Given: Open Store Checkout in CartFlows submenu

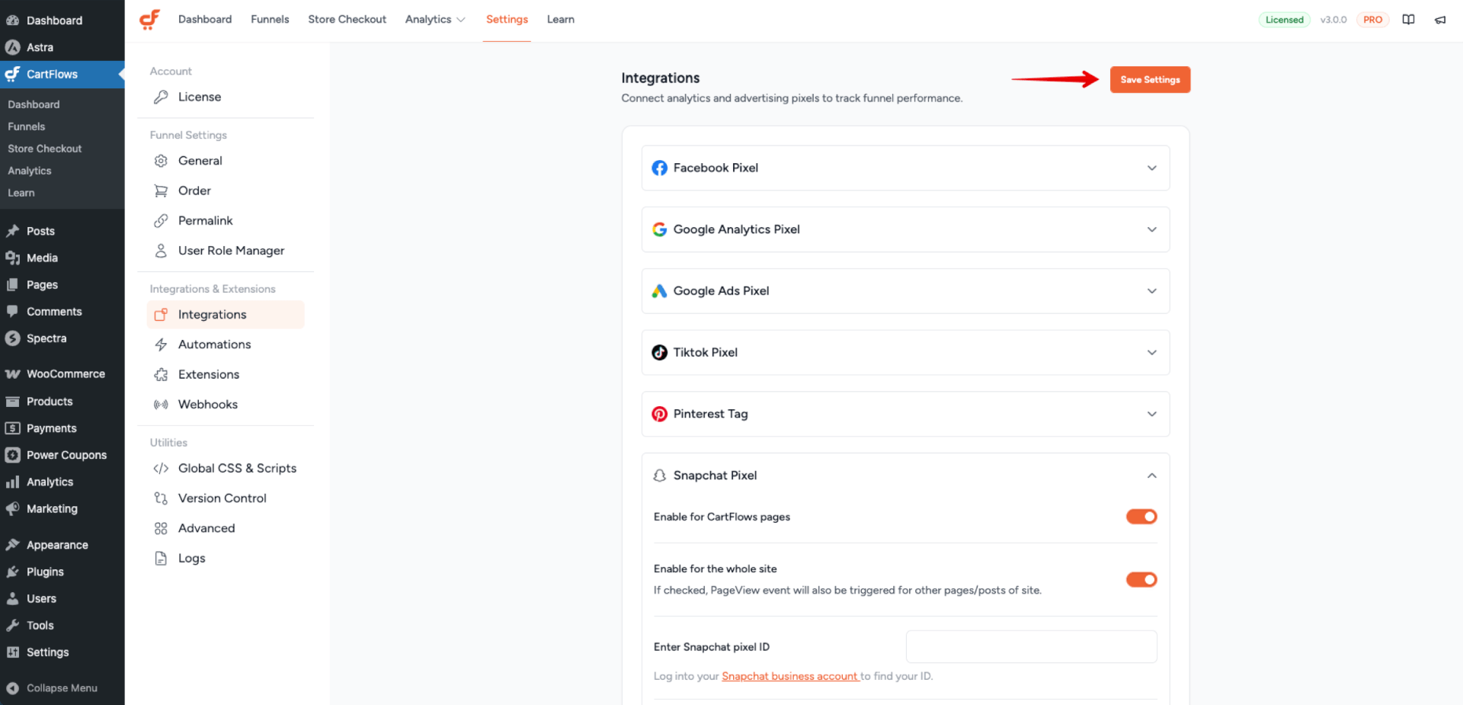Looking at the screenshot, I should pos(45,149).
